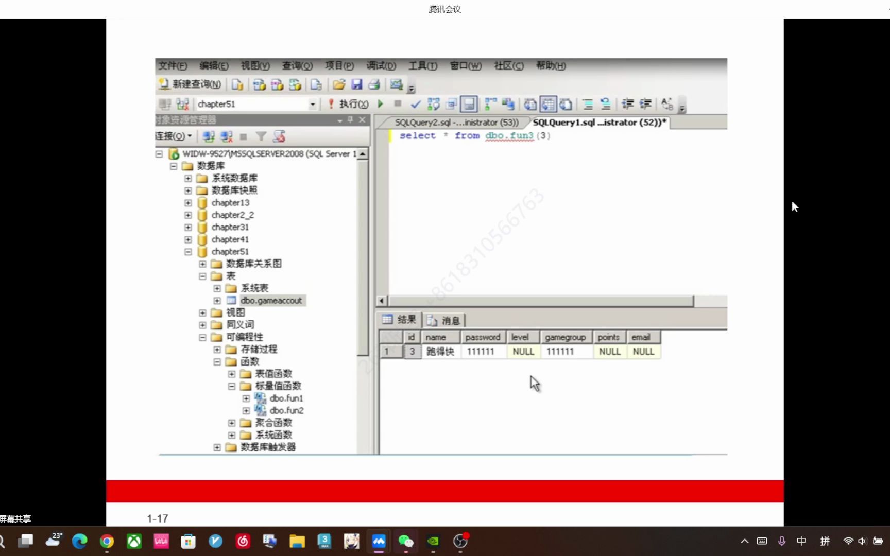
Task: Click the gamegroup column header
Action: tap(566, 337)
